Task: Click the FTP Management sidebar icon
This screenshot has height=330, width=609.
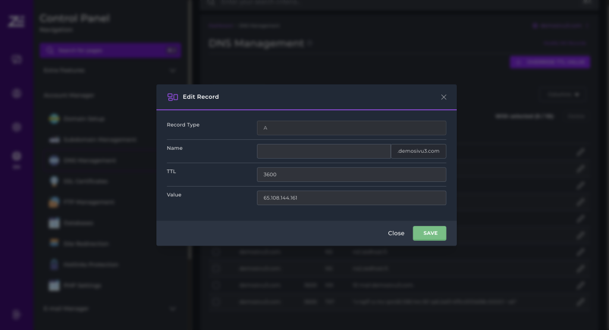Action: [x=54, y=202]
